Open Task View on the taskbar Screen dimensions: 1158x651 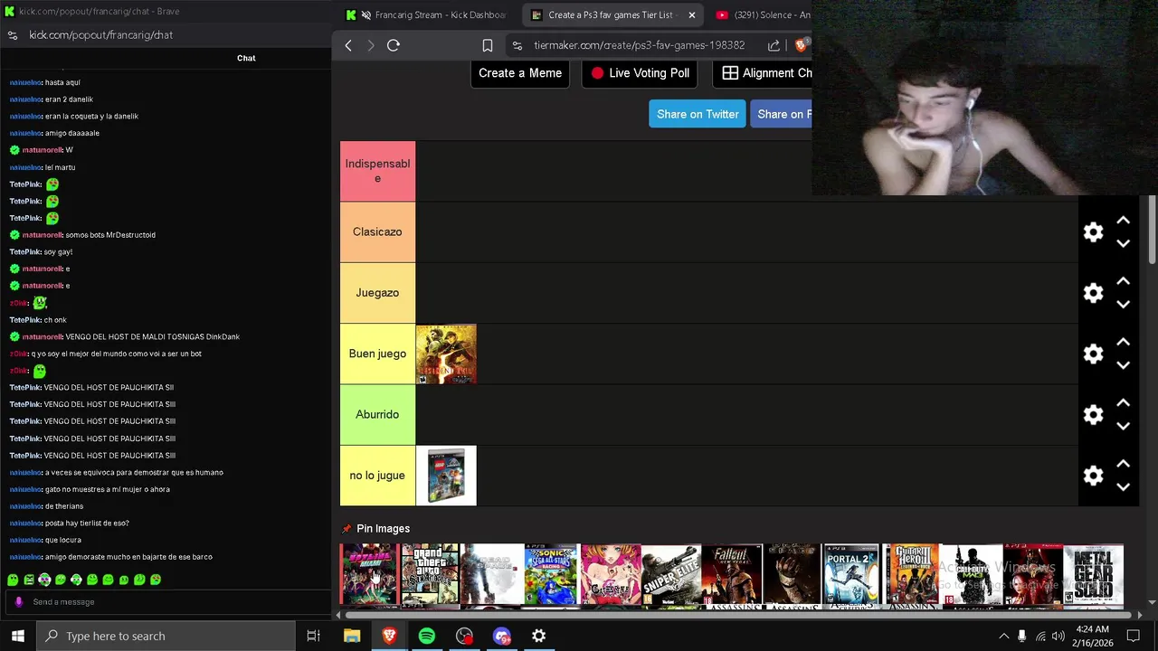coord(314,637)
